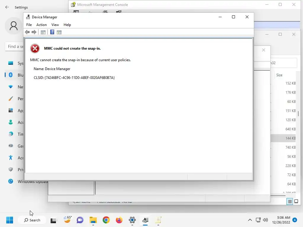The width and height of the screenshot is (303, 227).
Task: Open Accessibility figure icon in Settings
Action: pos(11,158)
